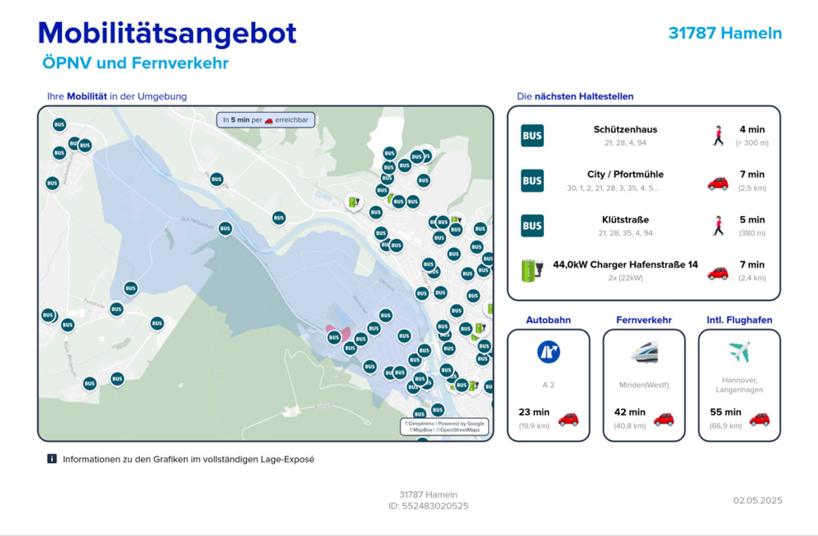
Task: Click the walking person icon in Schützenhaus row
Action: tap(718, 135)
